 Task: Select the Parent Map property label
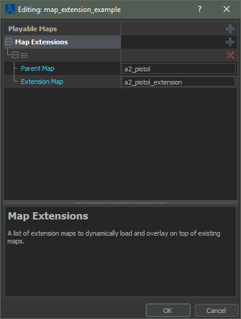point(38,68)
